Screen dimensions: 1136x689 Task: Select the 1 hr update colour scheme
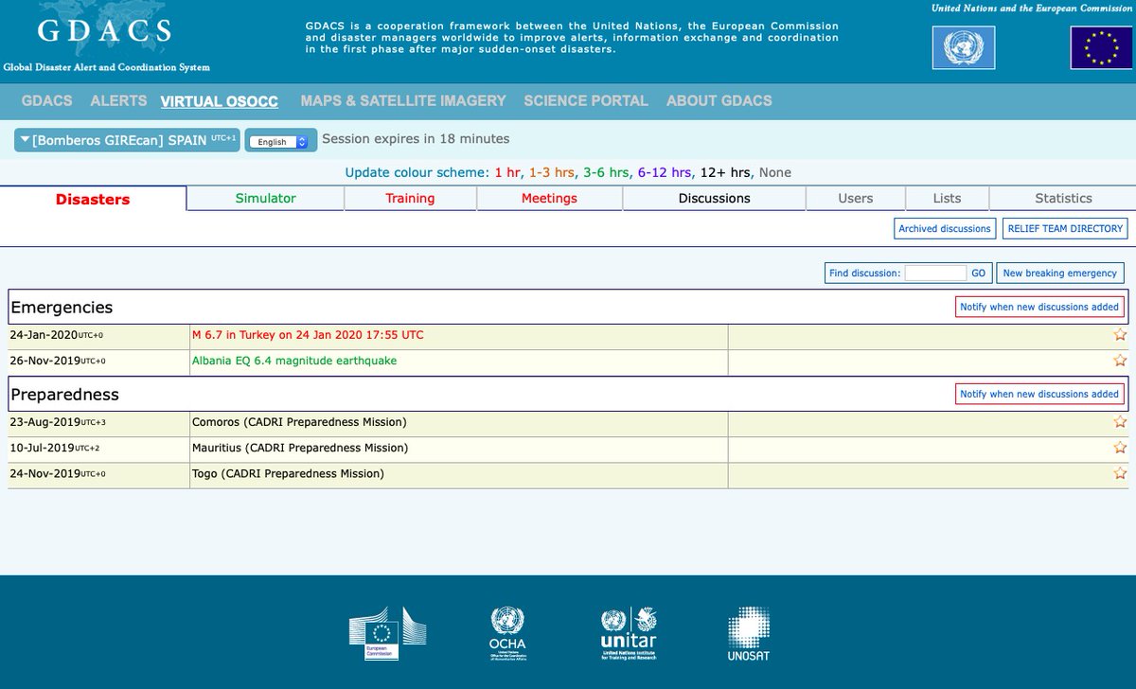(507, 172)
